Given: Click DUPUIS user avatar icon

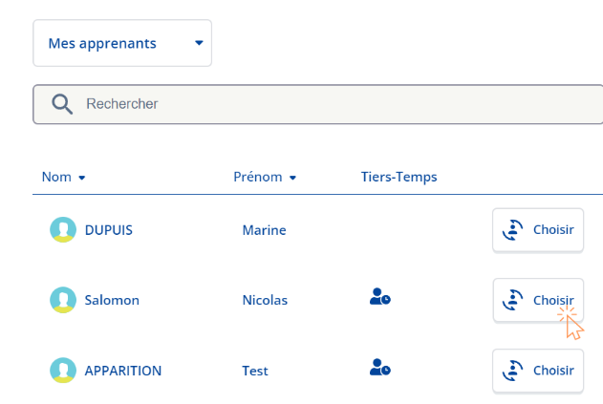Looking at the screenshot, I should [x=63, y=230].
